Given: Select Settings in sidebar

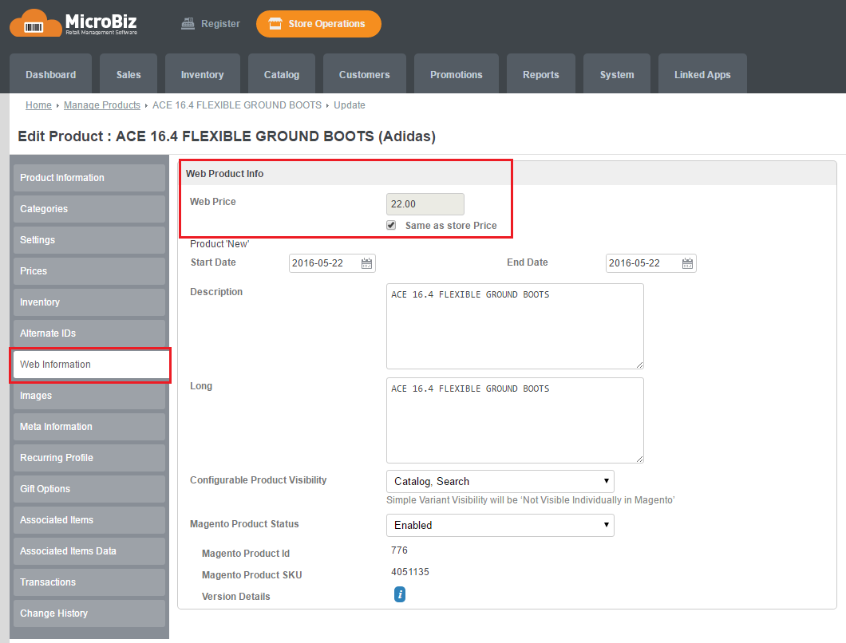Looking at the screenshot, I should click(x=89, y=240).
